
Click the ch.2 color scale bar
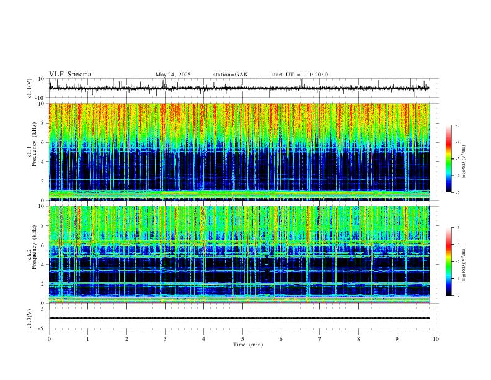448,261
